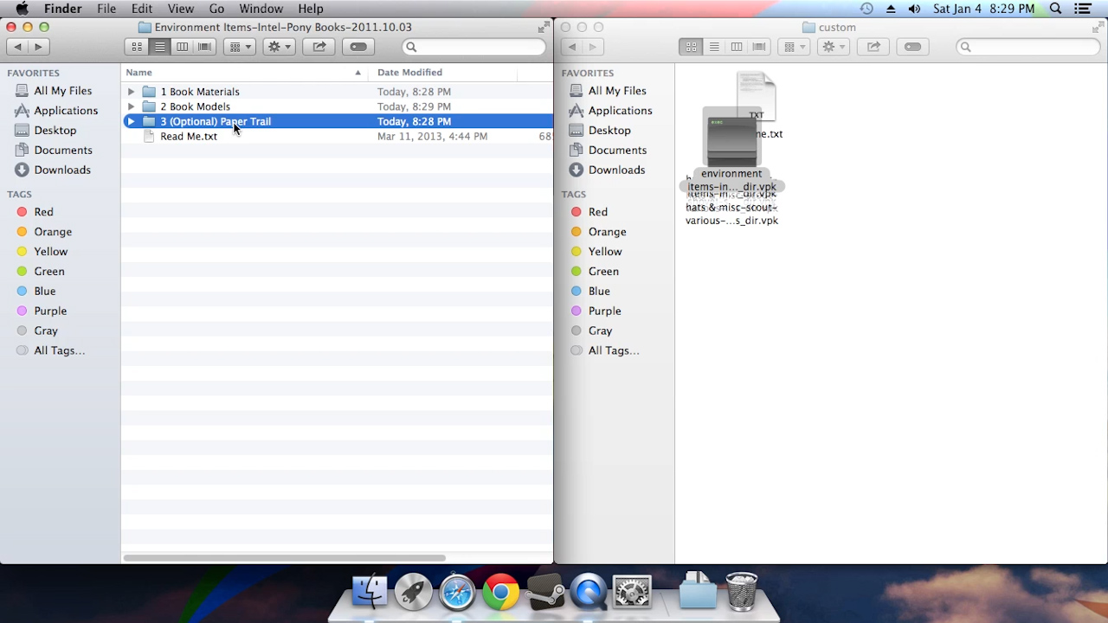Open Documents in left window sidebar

point(62,151)
